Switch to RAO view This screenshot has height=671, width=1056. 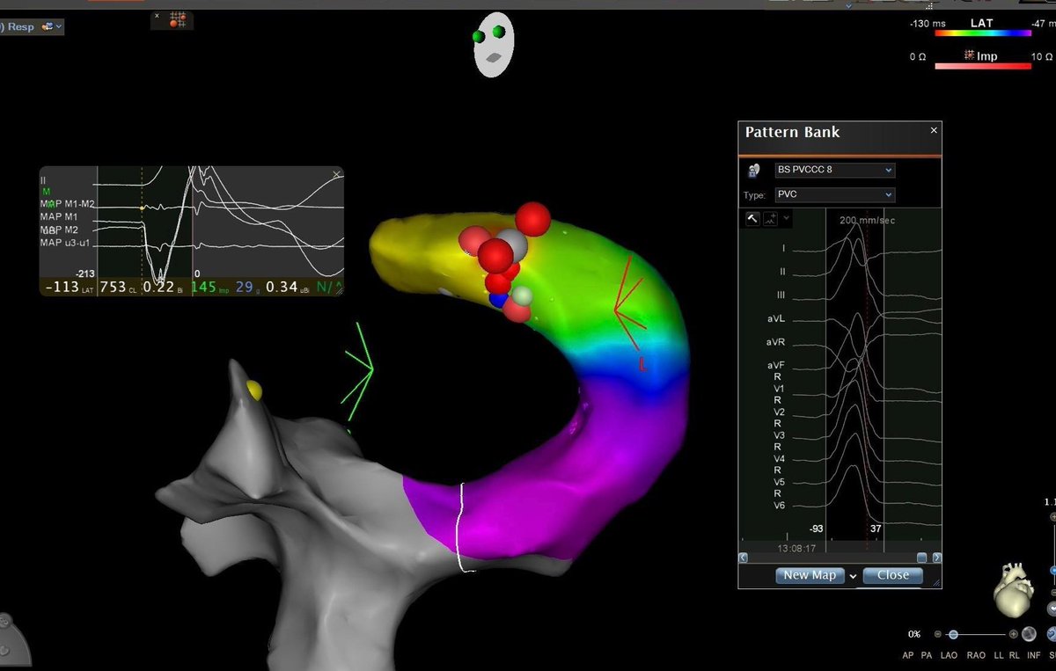pos(976,655)
